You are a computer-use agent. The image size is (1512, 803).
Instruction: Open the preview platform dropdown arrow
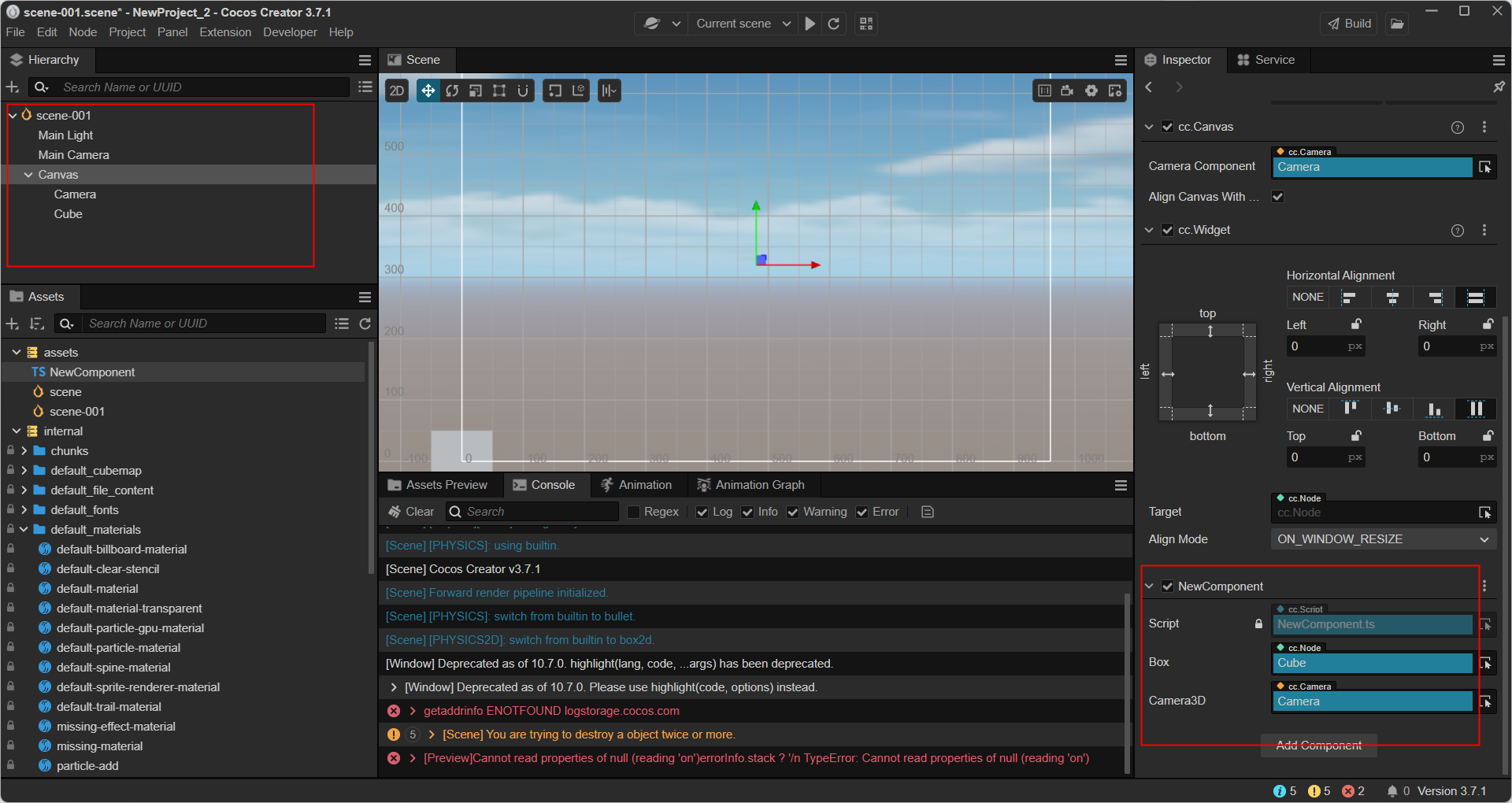pos(676,24)
